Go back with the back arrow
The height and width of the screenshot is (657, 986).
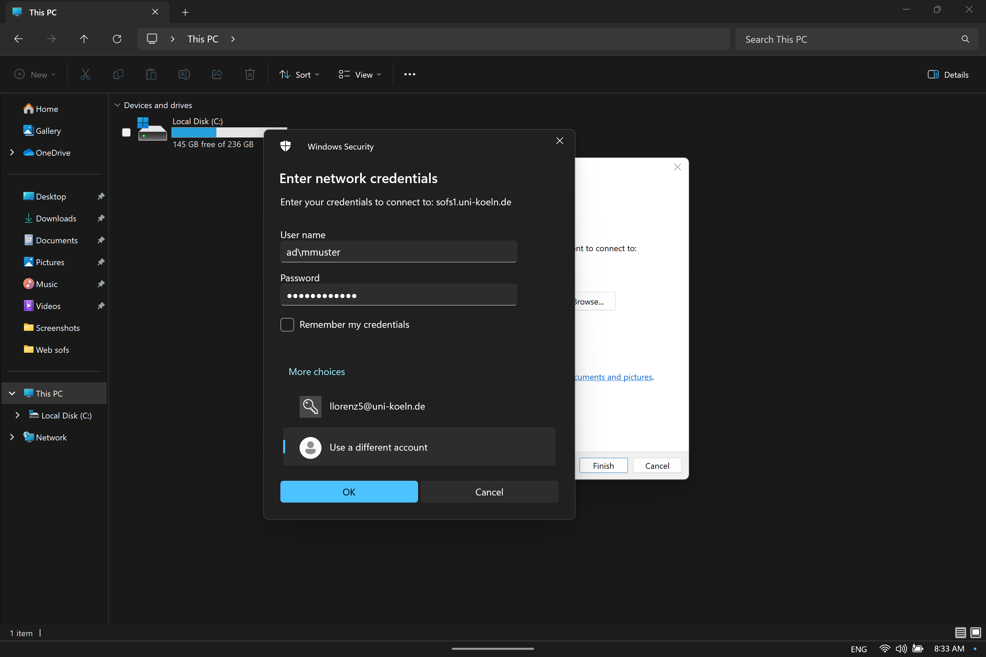click(18, 39)
